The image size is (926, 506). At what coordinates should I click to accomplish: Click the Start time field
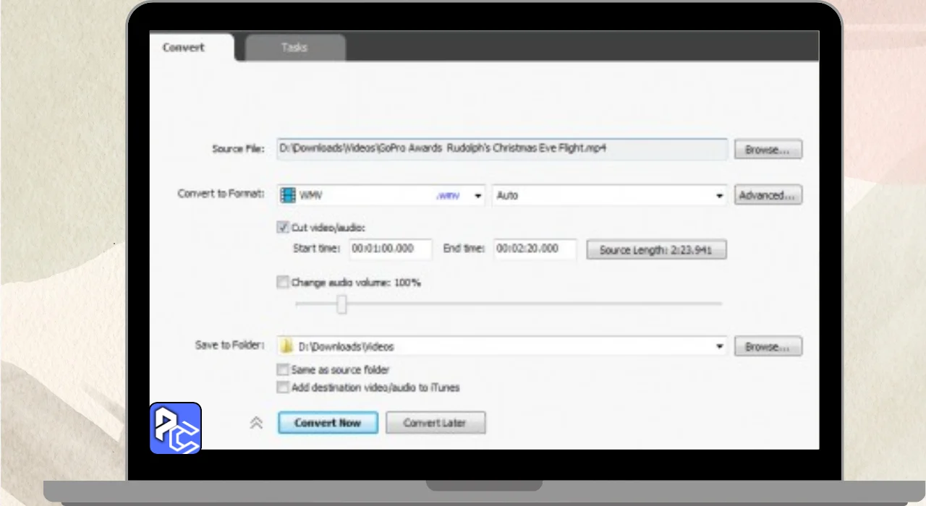pyautogui.click(x=391, y=249)
